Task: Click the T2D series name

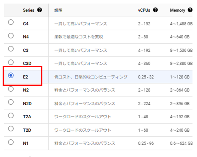Action: point(27,130)
